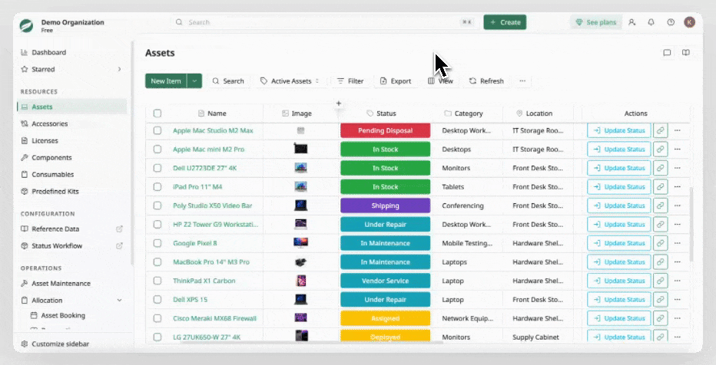This screenshot has height=365, width=716.
Task: Check the ThinkPad X1 Carbon row checkbox
Action: (157, 281)
